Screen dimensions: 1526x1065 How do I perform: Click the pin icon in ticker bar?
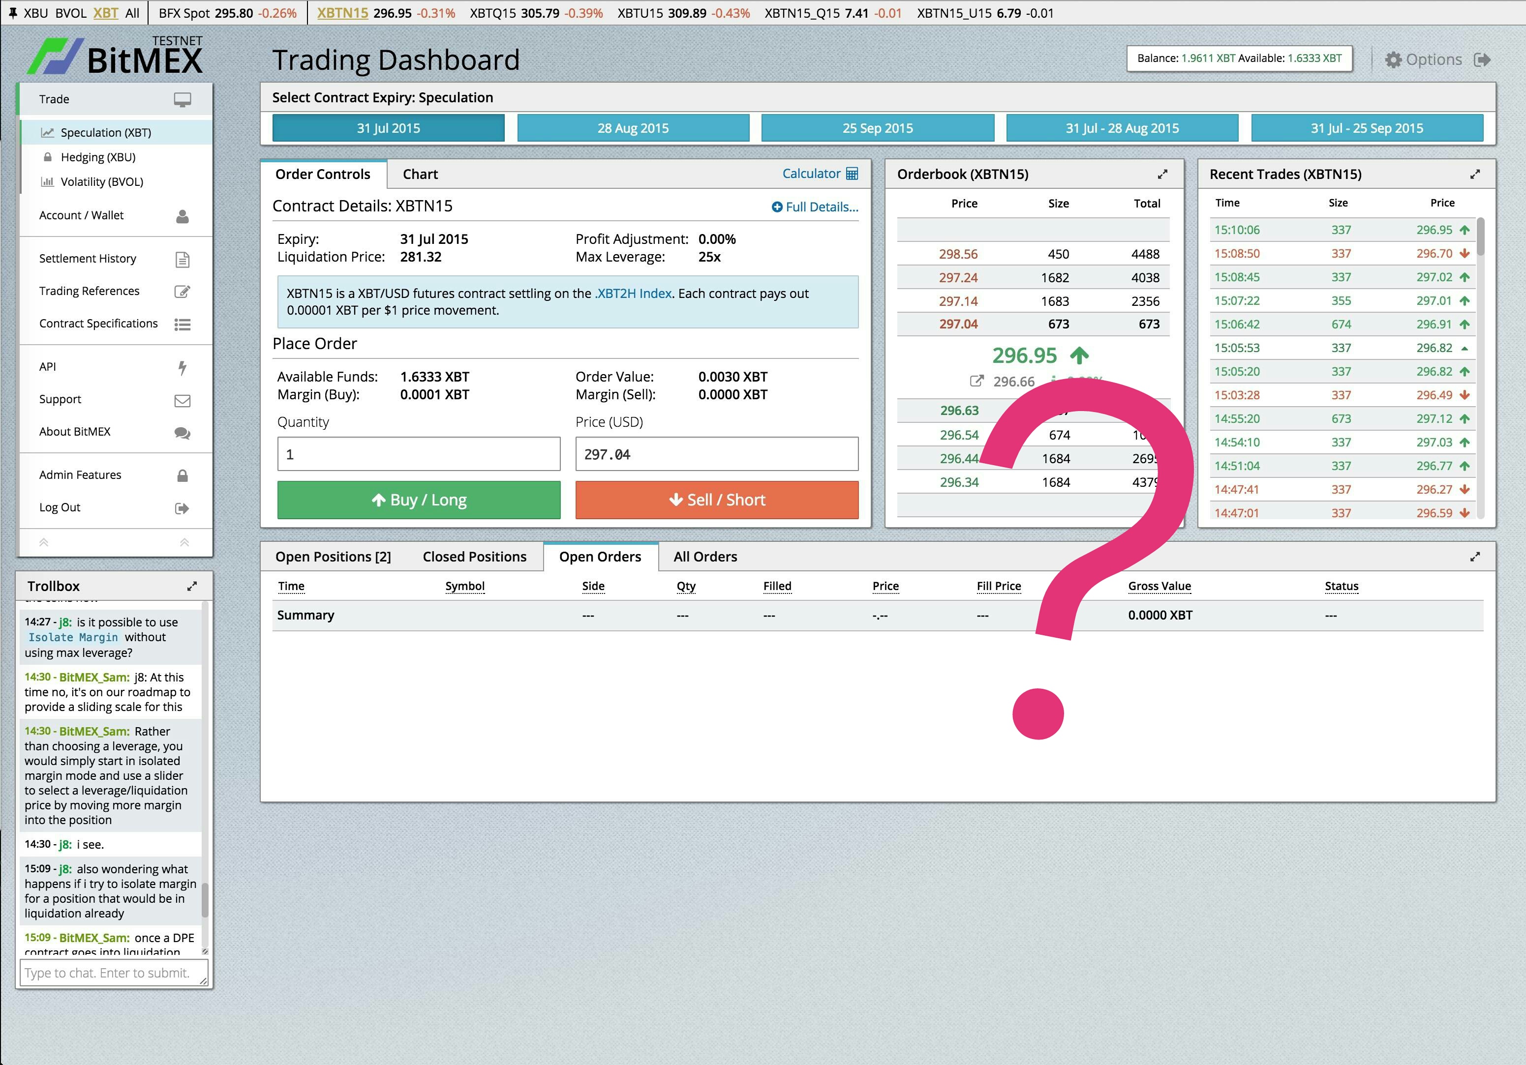point(12,13)
